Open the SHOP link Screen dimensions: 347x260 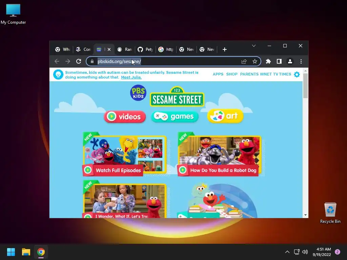coord(232,74)
